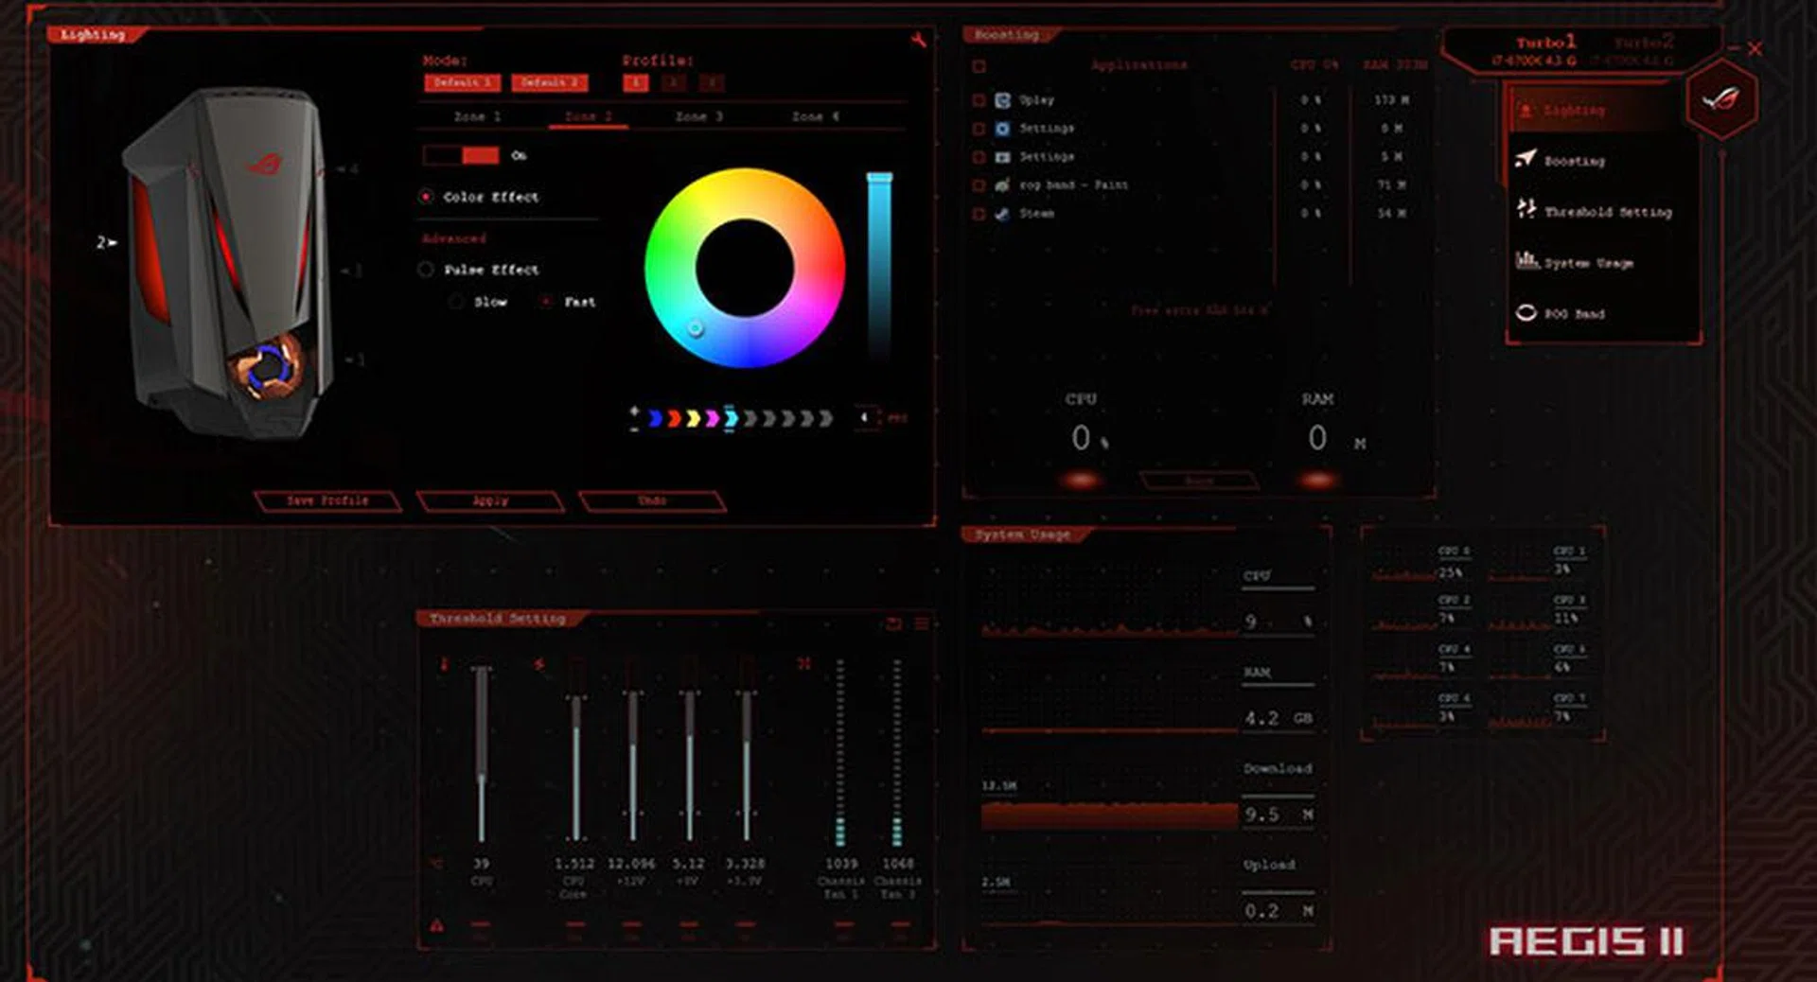Toggle the zone lighting On switch

coord(462,155)
